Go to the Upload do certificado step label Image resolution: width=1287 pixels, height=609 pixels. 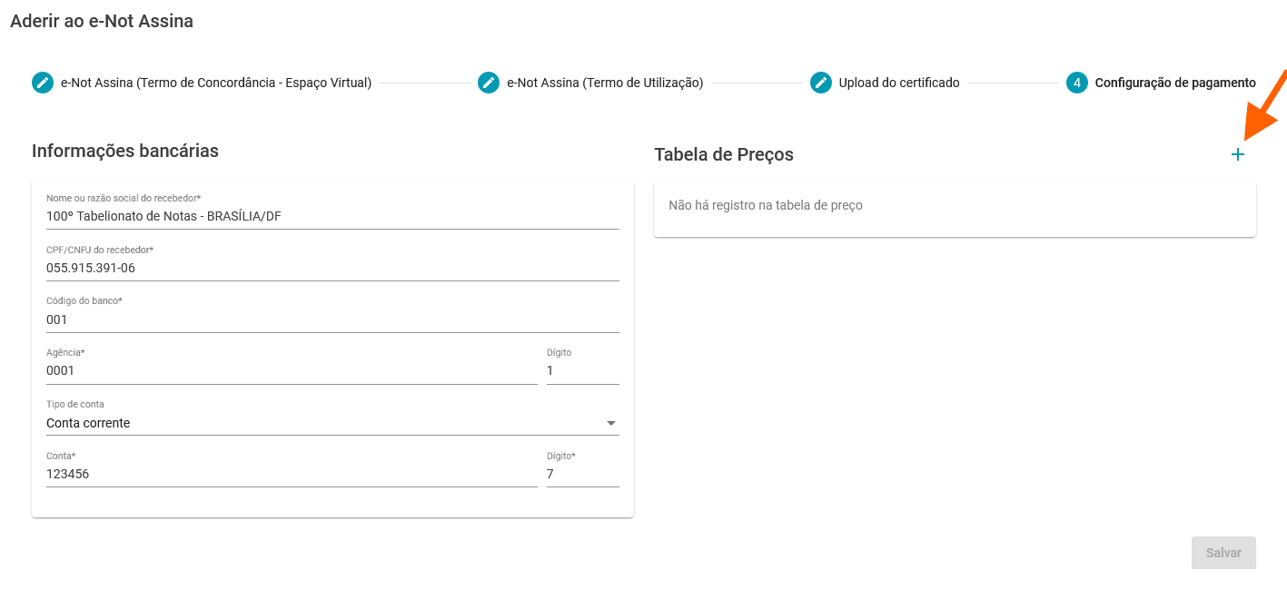click(899, 83)
